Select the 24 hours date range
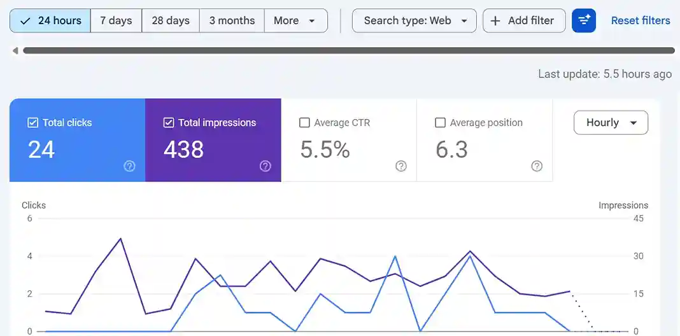This screenshot has height=336, width=680. pyautogui.click(x=50, y=20)
